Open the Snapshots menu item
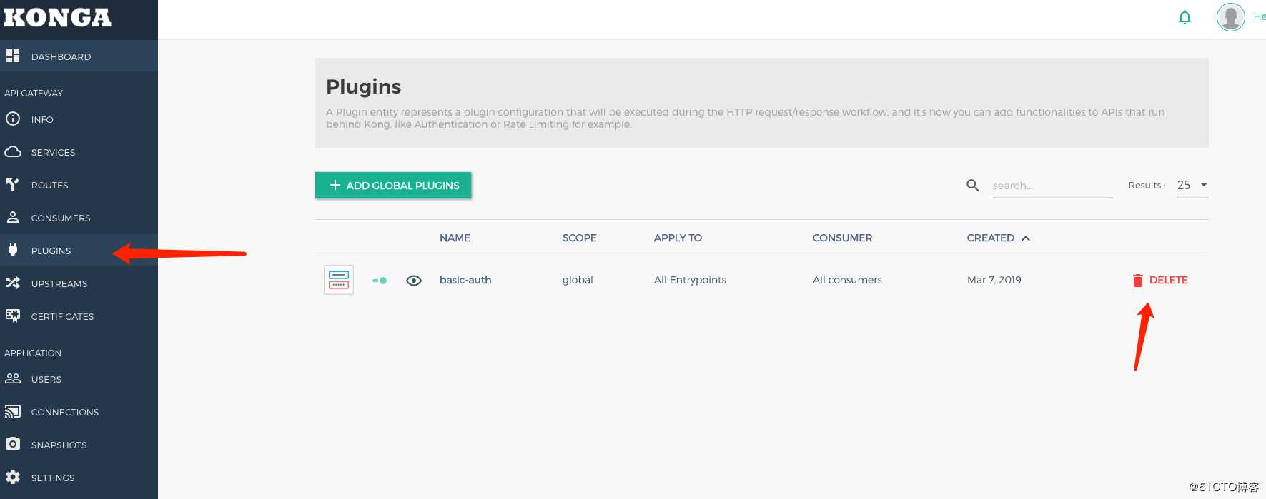This screenshot has height=499, width=1266. click(x=79, y=445)
